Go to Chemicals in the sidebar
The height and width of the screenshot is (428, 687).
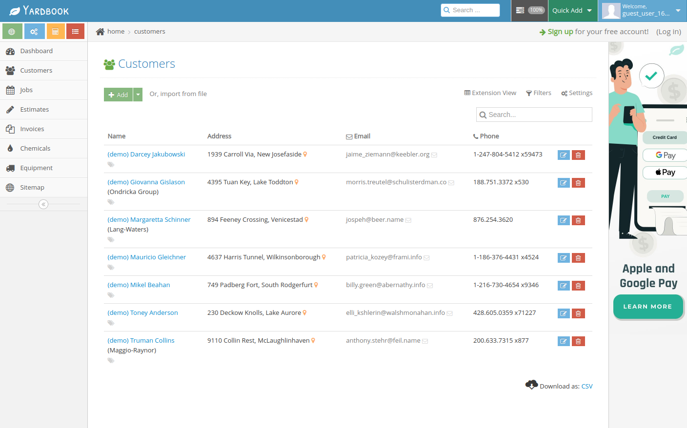tap(35, 149)
